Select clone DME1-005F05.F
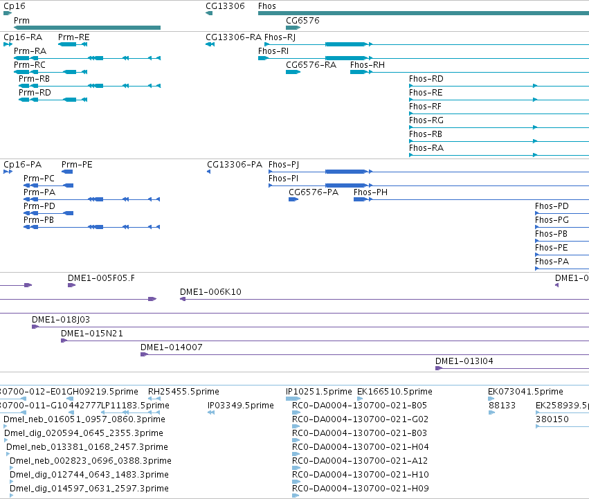The image size is (589, 499). (72, 285)
